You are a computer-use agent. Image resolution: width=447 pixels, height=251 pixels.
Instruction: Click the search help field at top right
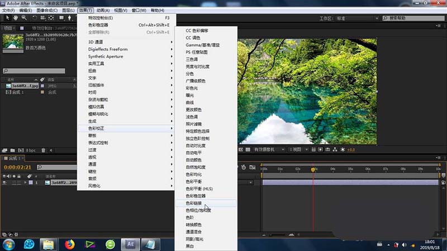[413, 18]
